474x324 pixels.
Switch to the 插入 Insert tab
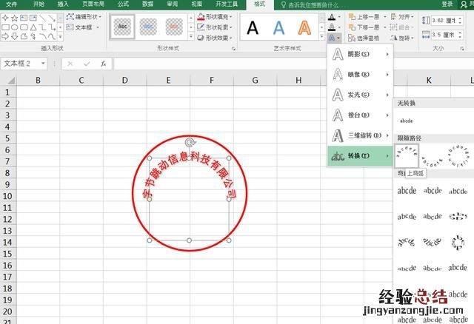[63, 4]
